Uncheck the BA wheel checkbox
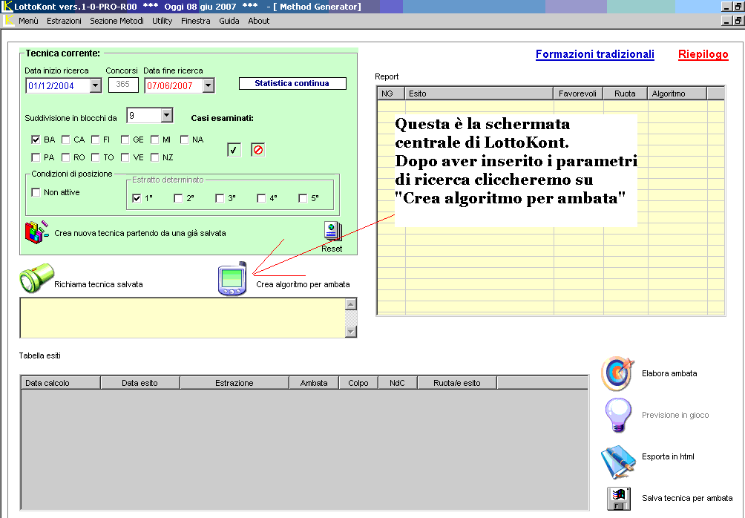This screenshot has height=518, width=745. tap(36, 140)
